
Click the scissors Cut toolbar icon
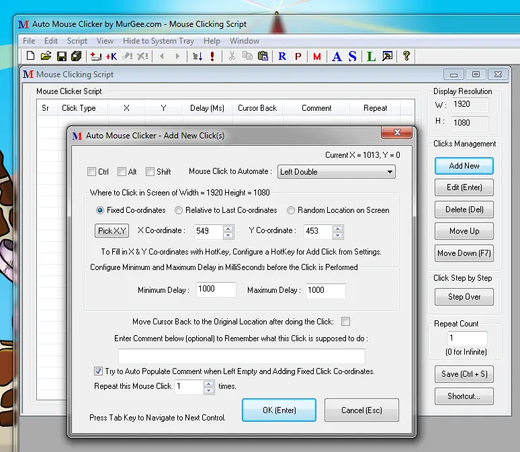[x=232, y=56]
